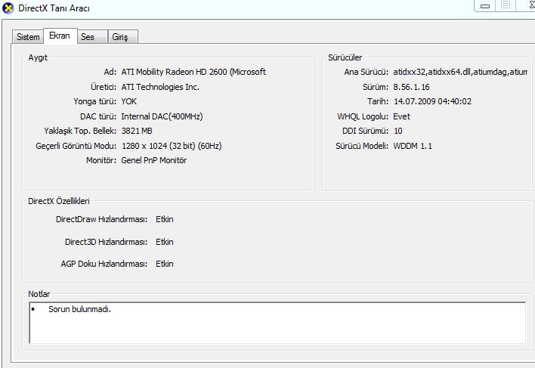Click the Monitör: label
The height and width of the screenshot is (368, 535).
(x=101, y=160)
